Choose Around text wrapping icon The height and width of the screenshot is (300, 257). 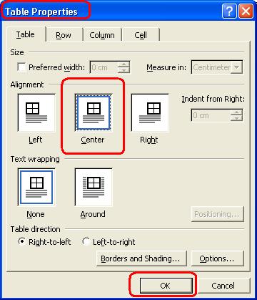pos(94,187)
